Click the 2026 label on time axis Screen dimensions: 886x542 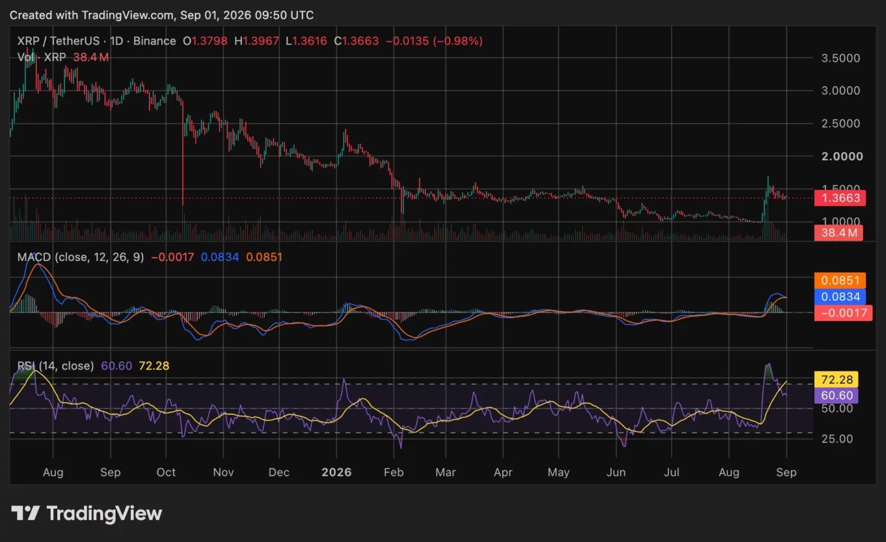(x=336, y=473)
